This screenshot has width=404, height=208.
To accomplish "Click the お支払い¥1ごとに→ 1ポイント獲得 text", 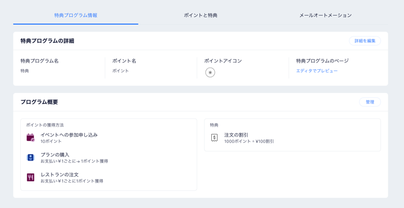I will [74, 161].
